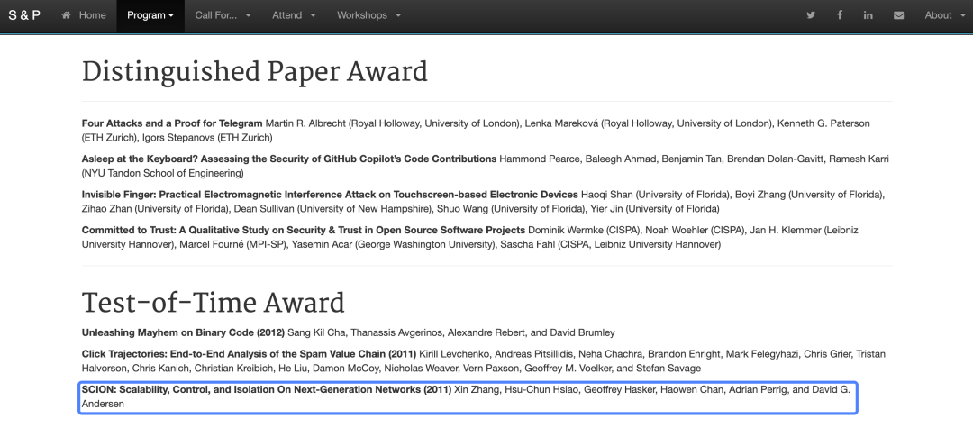
Task: Select the 'Invisible Finger' paper title
Action: coord(330,195)
